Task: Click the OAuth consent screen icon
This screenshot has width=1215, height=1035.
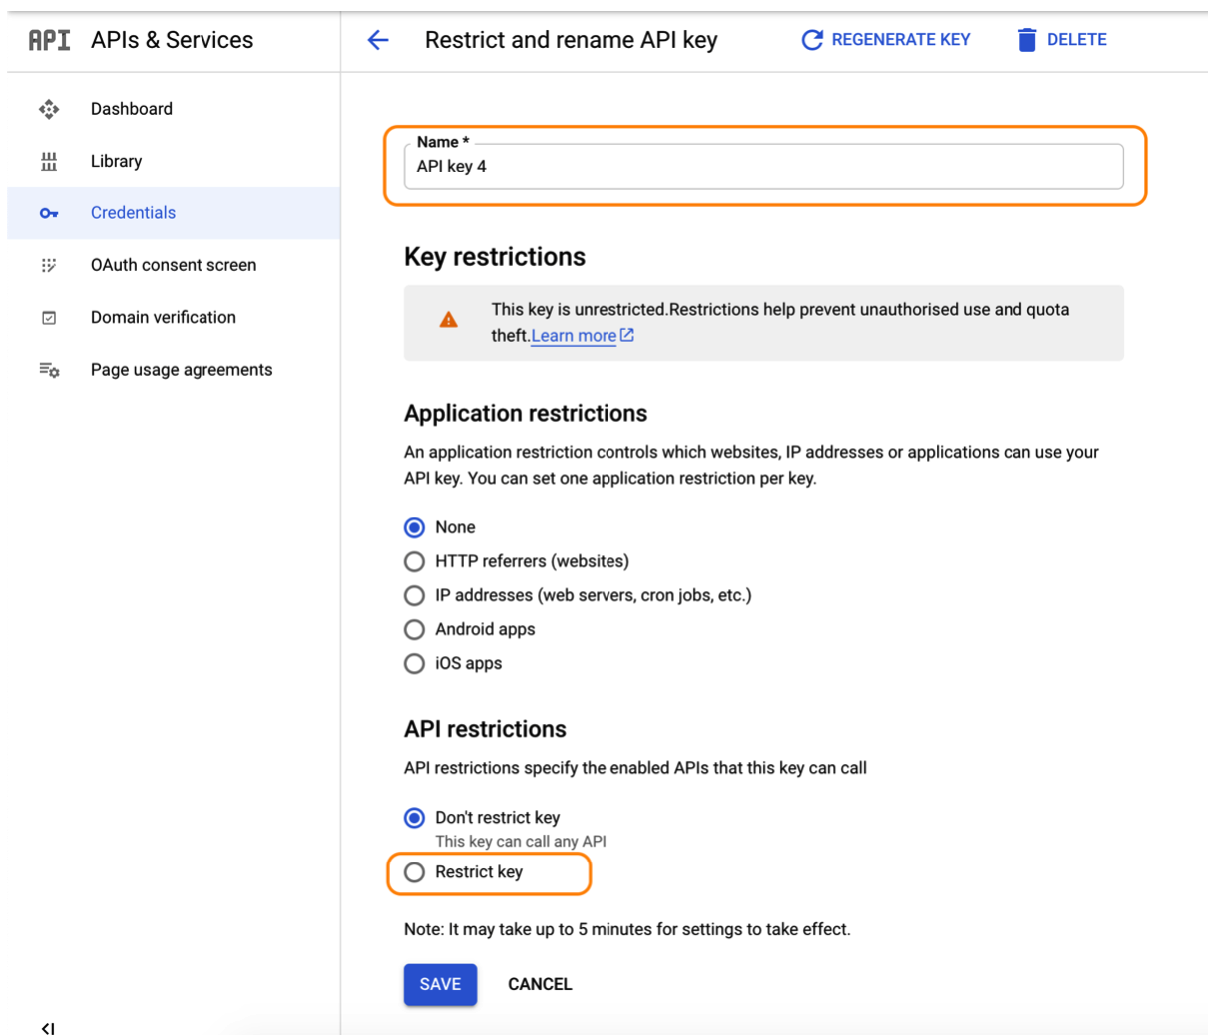Action: coord(49,265)
